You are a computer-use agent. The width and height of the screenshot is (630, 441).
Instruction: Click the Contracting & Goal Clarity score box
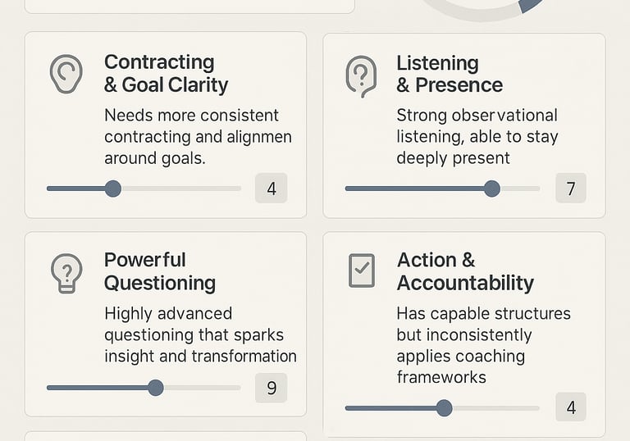pos(272,189)
